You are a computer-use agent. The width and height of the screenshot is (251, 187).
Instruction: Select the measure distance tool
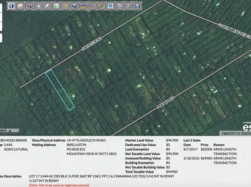(x=83, y=6)
